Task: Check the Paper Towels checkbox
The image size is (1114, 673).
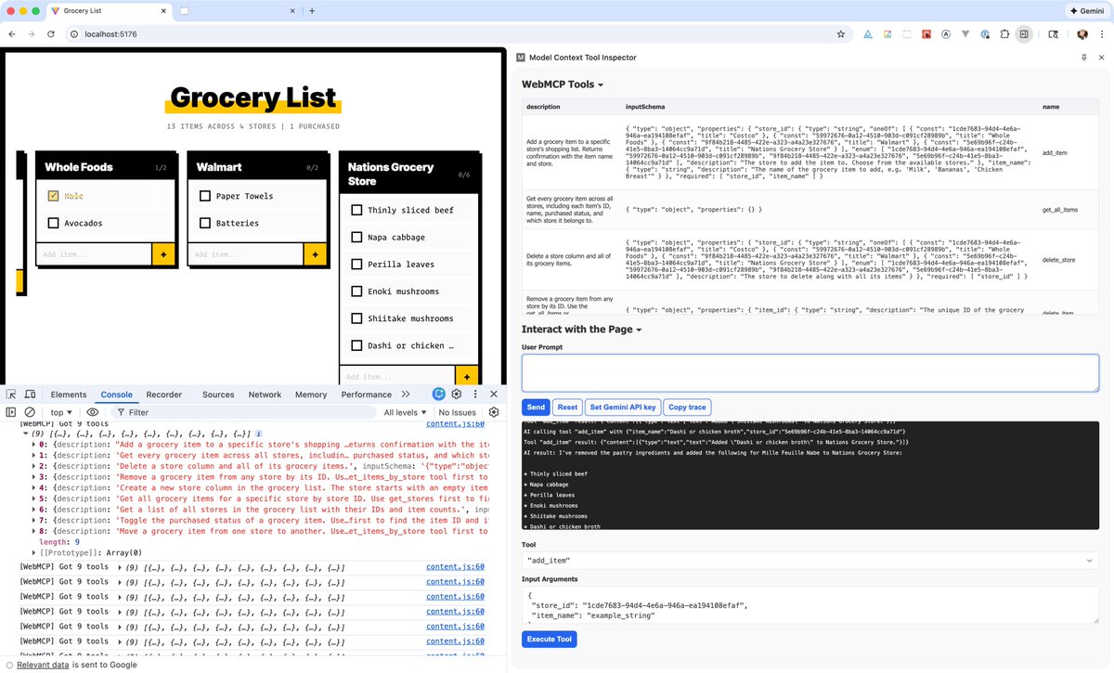Action: pos(205,196)
